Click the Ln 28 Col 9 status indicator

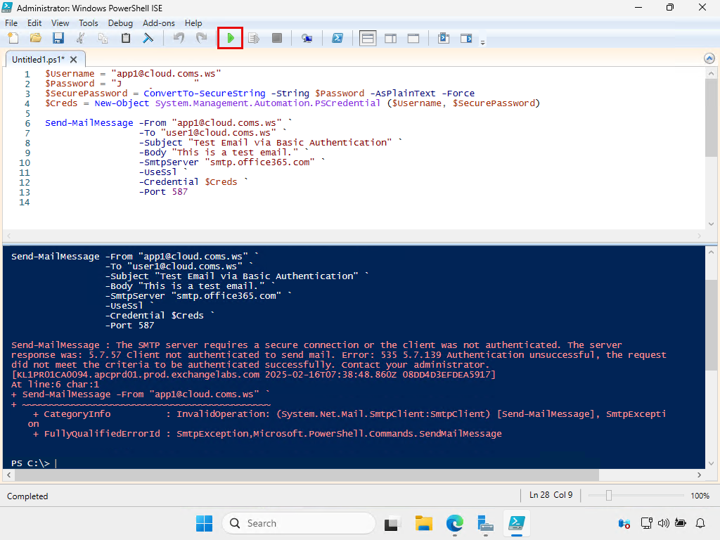[x=551, y=495]
